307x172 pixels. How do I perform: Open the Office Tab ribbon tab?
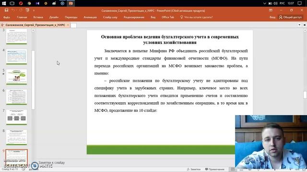point(168,17)
